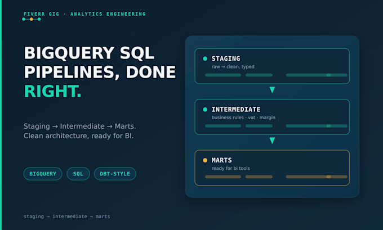The width and height of the screenshot is (383, 230).
Task: Click the green dot beside INTERMEDIATE
Action: [x=205, y=110]
